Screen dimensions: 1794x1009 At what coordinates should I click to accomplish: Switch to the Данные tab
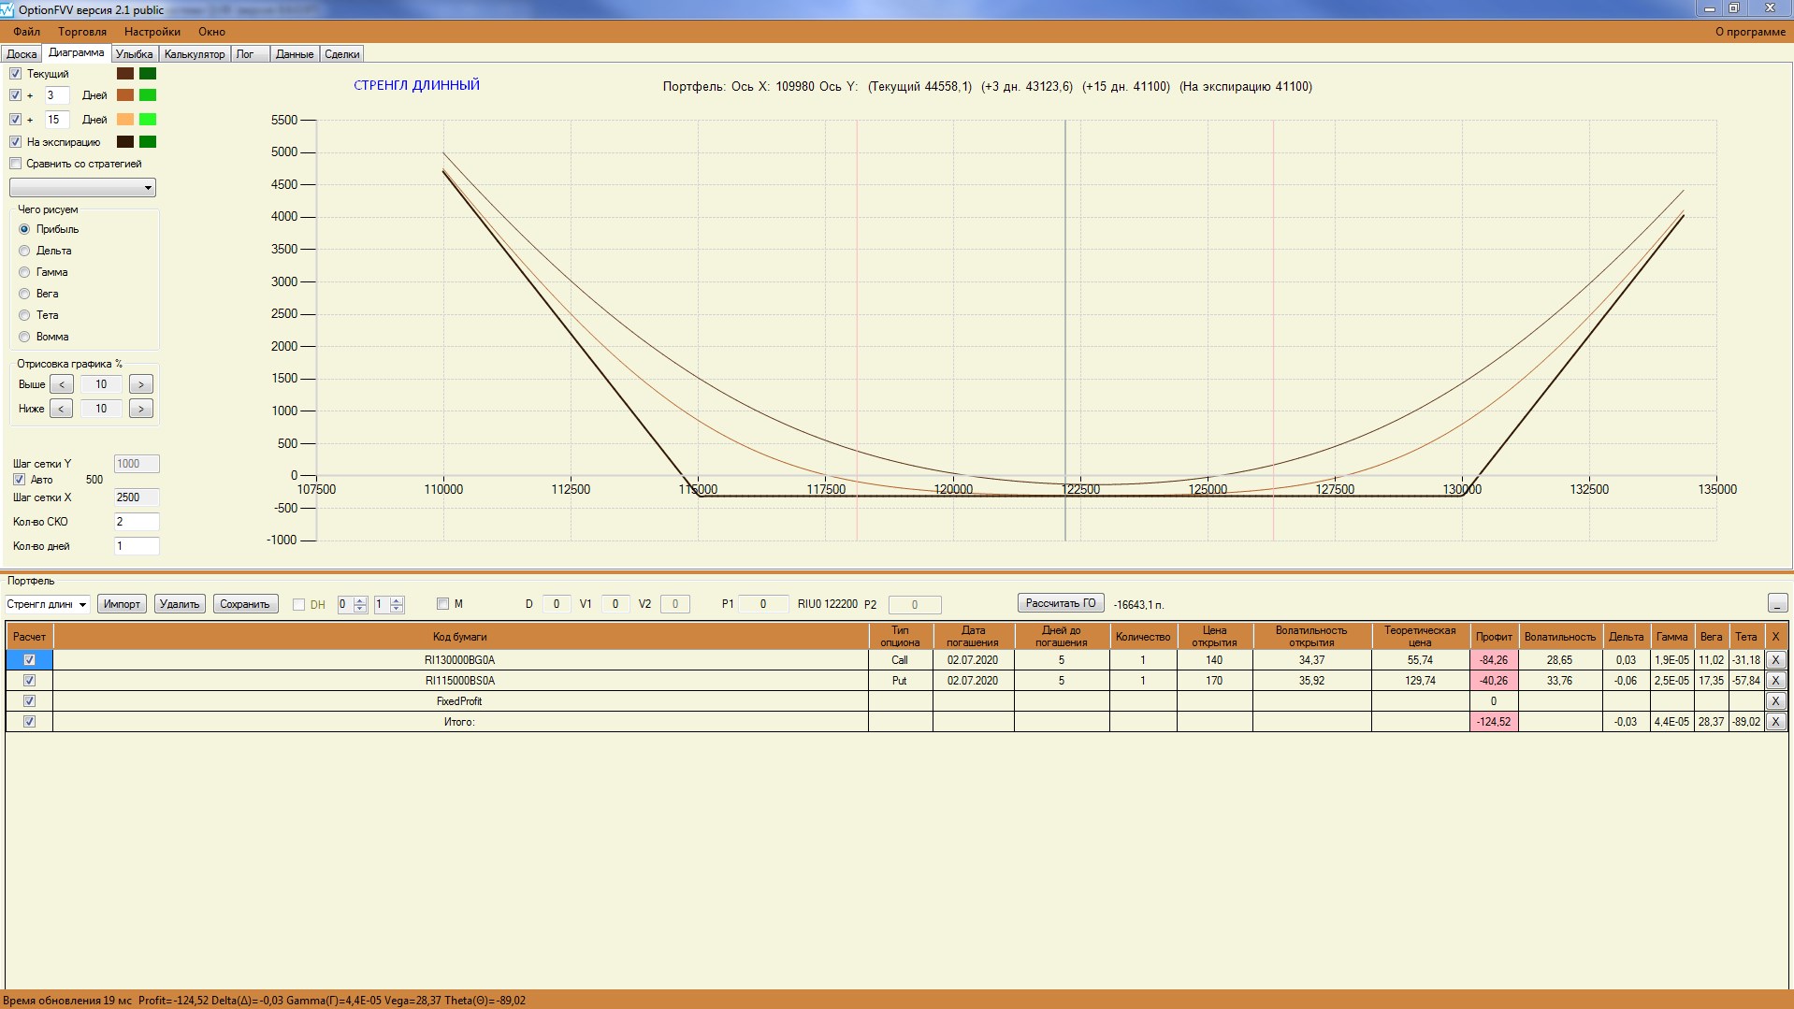point(295,54)
